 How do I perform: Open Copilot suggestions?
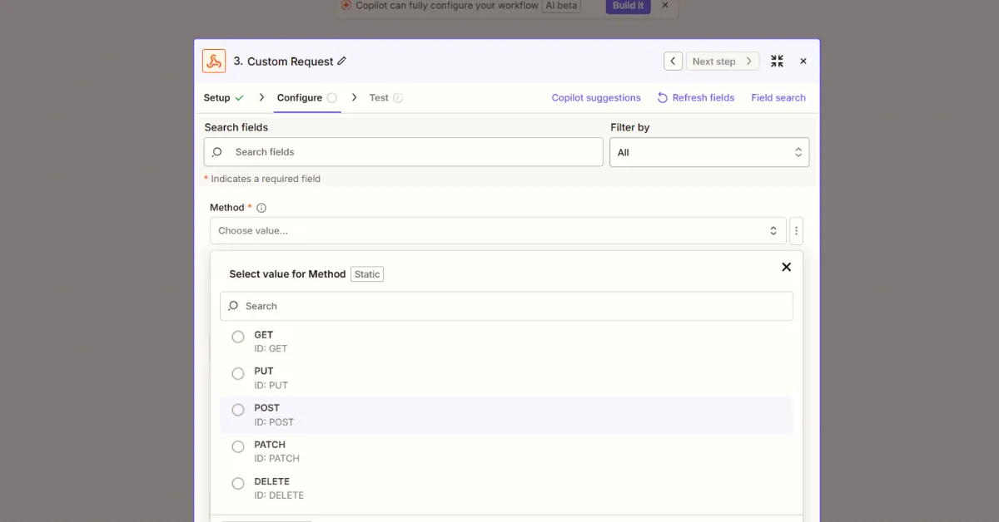596,97
